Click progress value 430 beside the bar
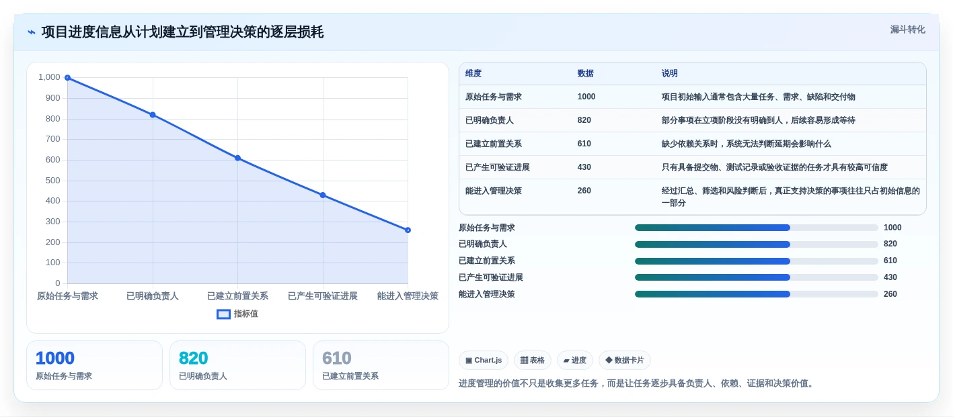This screenshot has height=417, width=953. pos(890,277)
